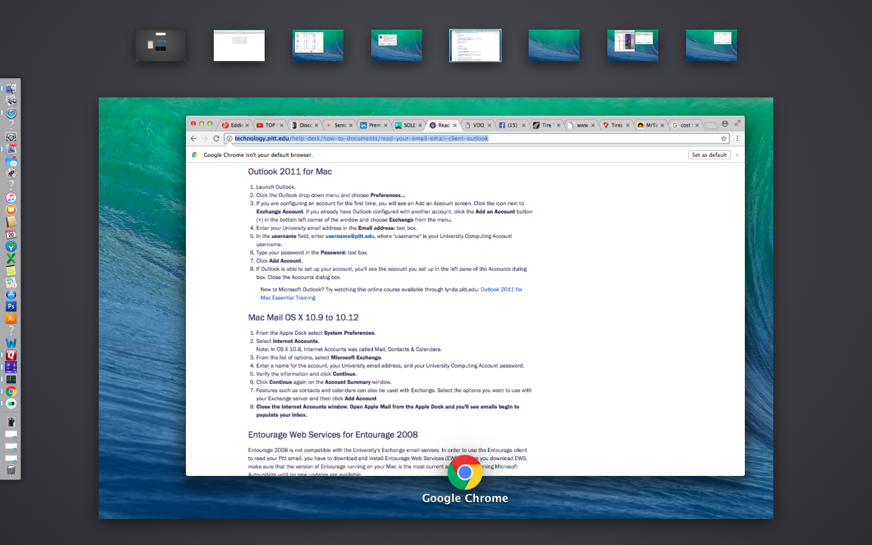Screen dimensions: 872x545
Task: Click Chrome's back arrow
Action: click(193, 139)
